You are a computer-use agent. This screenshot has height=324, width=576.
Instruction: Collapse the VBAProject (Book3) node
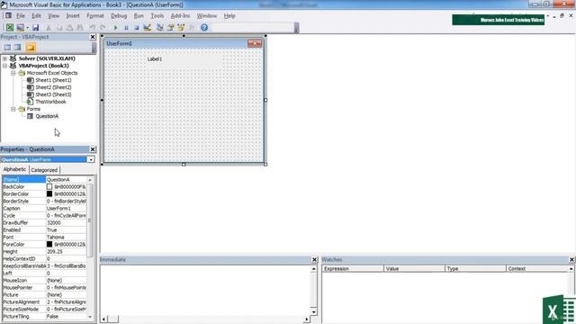(x=4, y=66)
